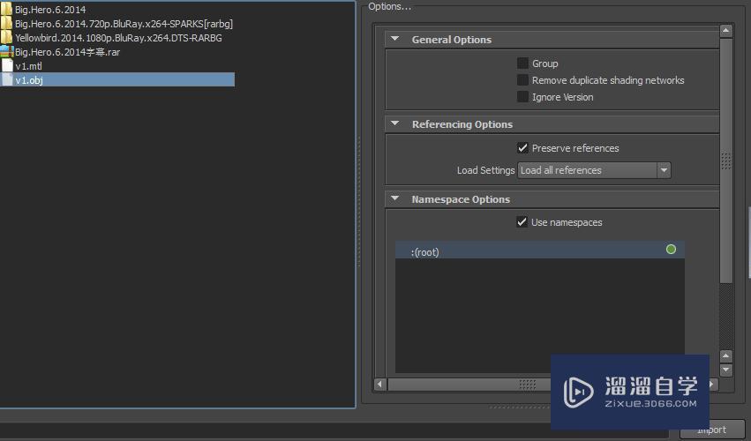Select the Big.Hero.6.2014.720p.BluRay.x264-SPARKS[rarbg] folder
Screen dimensions: 751x441
[123, 24]
